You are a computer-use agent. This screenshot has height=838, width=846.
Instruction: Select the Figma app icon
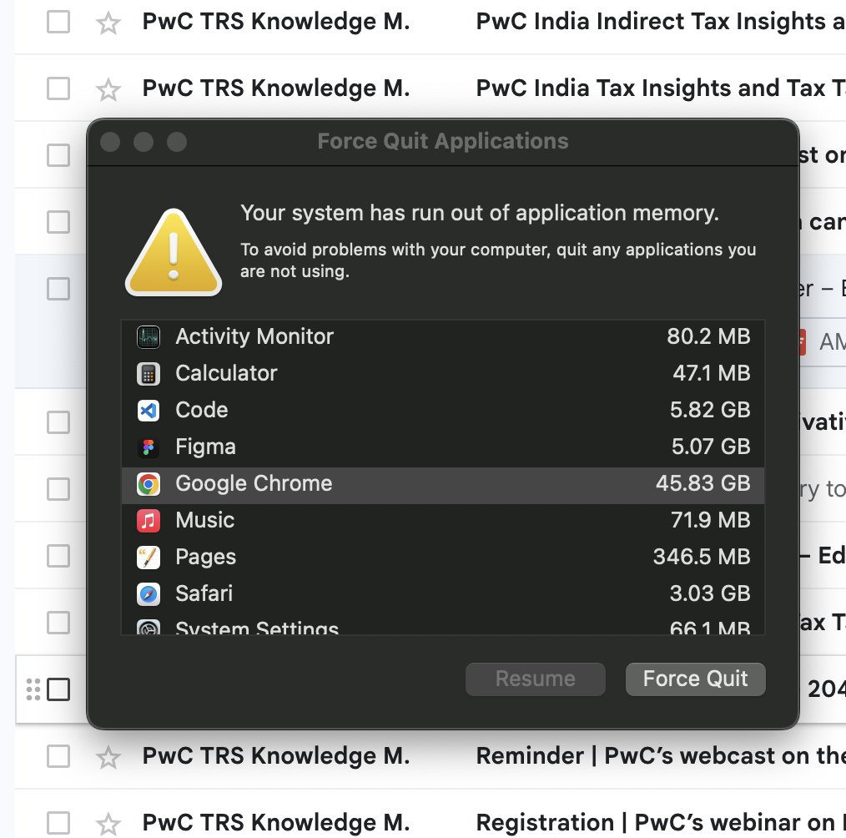tap(149, 447)
